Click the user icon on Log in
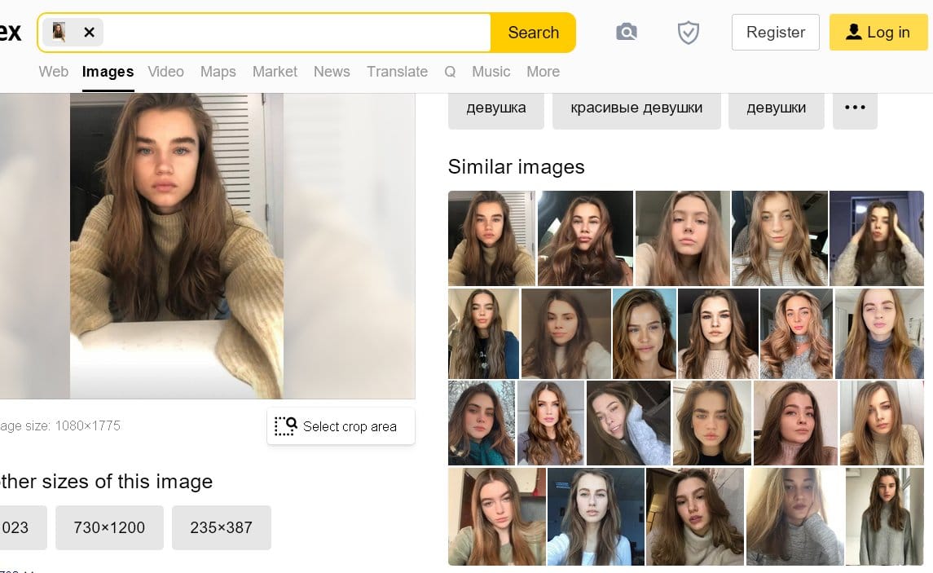The width and height of the screenshot is (933, 573). [x=854, y=32]
